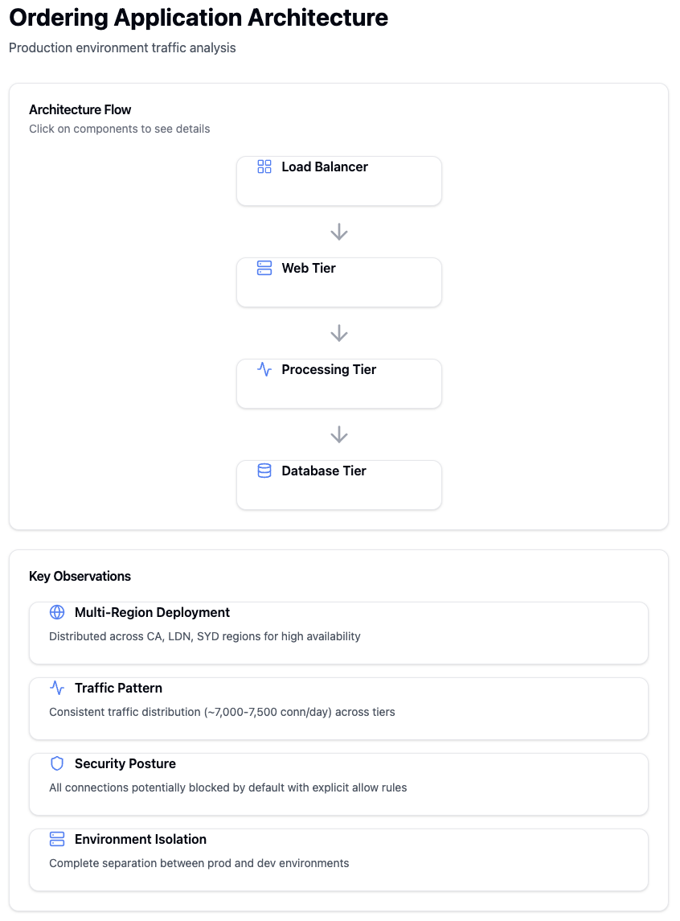The image size is (680, 921).
Task: Click the Database Tier cylinder icon
Action: [x=264, y=471]
